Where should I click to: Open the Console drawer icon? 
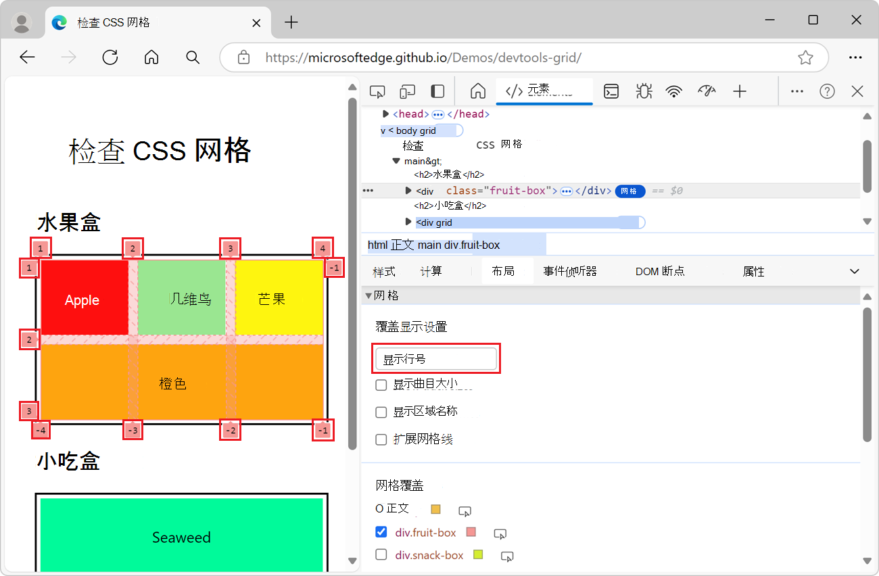pyautogui.click(x=611, y=91)
